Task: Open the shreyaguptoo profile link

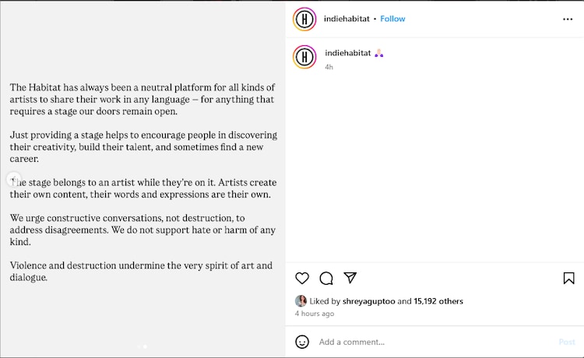Action: [368, 301]
